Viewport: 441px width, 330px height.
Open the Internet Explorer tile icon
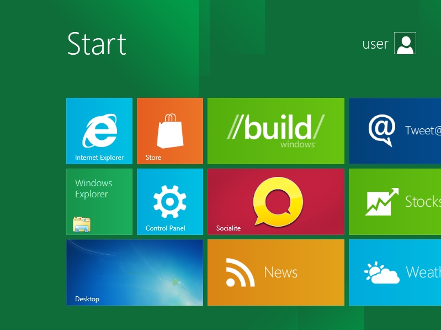pos(99,130)
